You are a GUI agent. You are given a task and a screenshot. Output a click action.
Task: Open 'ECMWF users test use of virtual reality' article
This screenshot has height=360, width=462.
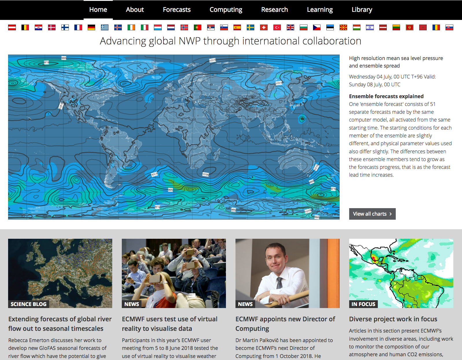tap(170, 324)
